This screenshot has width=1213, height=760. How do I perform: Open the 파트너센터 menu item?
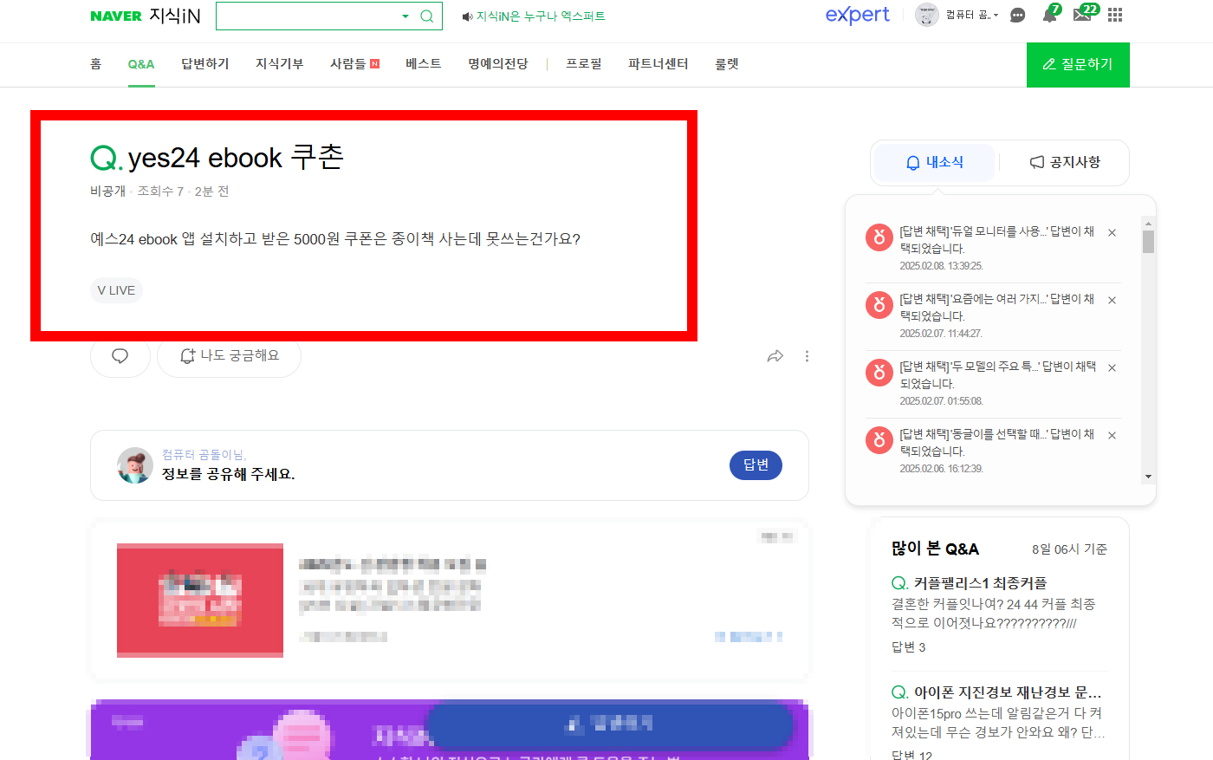[x=658, y=64]
